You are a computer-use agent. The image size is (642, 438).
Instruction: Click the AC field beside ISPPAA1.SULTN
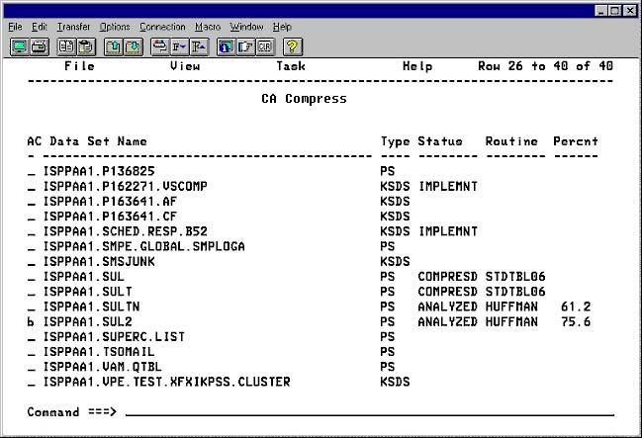pos(31,307)
